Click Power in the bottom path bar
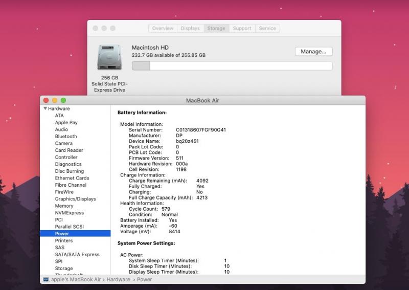 point(145,280)
